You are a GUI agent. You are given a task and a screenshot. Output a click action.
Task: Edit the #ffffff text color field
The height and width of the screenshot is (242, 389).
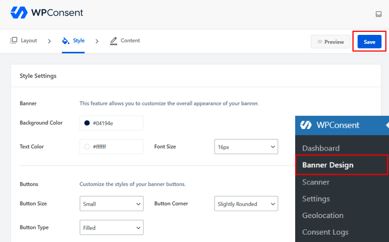112,147
